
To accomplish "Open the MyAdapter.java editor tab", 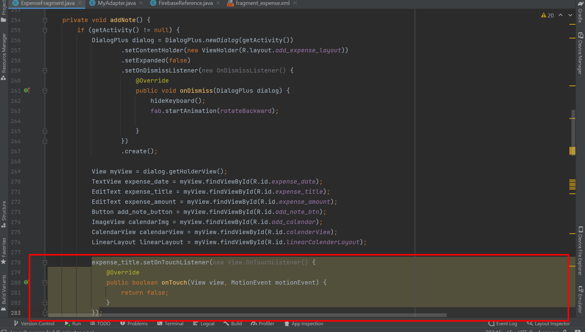I will (x=116, y=3).
